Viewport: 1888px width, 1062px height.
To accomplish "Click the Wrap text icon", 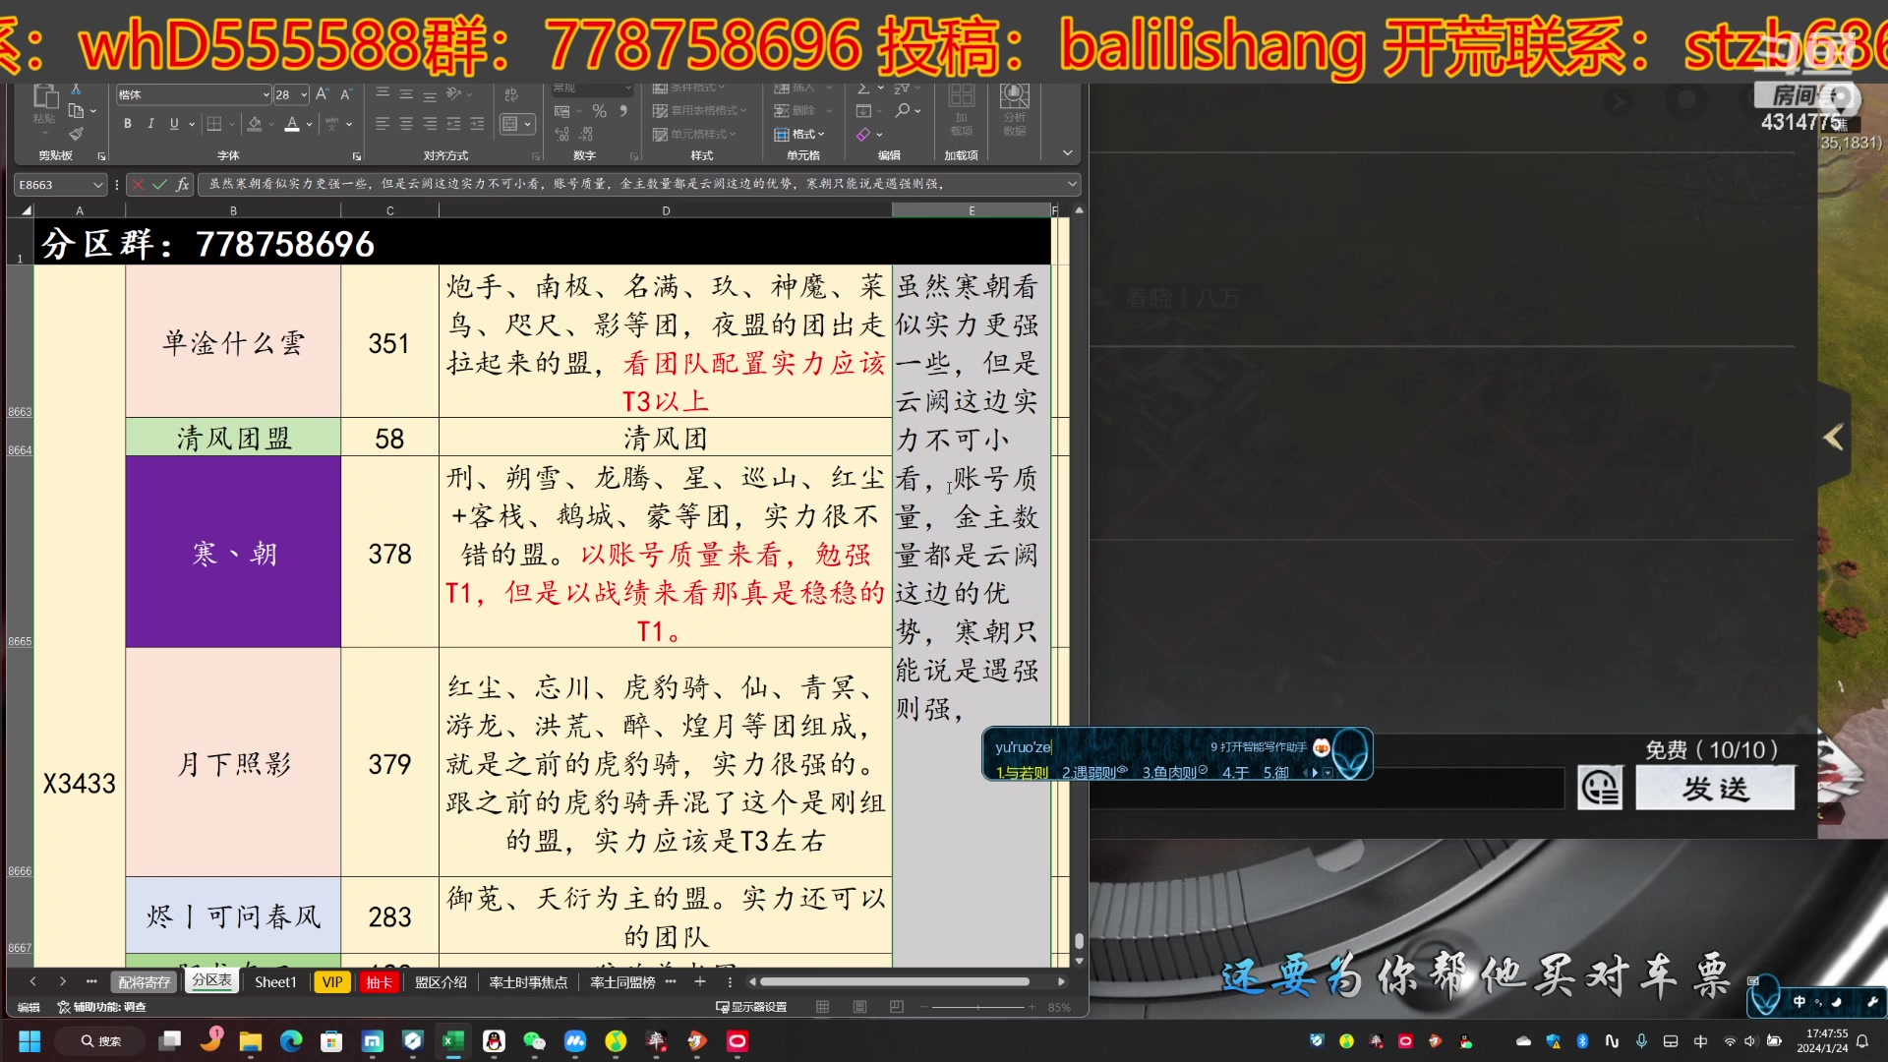I will pyautogui.click(x=510, y=94).
